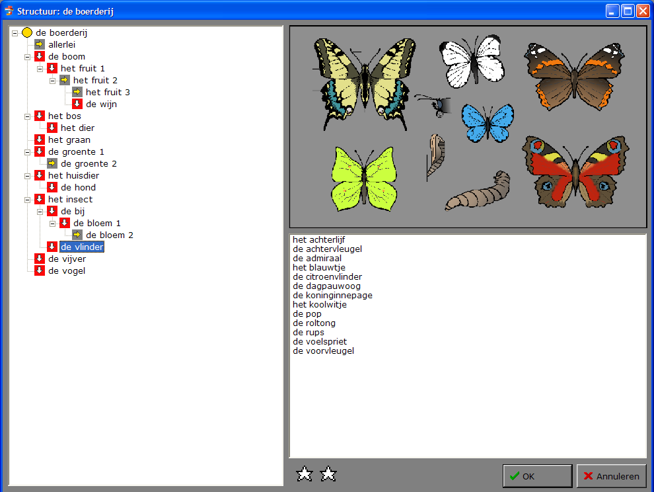
Task: Select the word de voelspriet
Action: [320, 341]
